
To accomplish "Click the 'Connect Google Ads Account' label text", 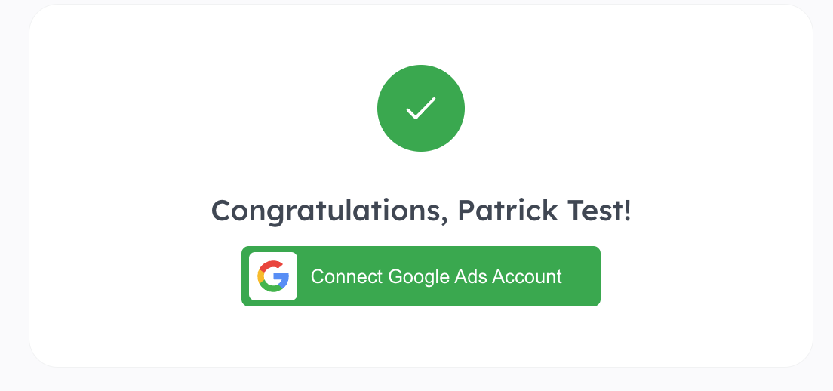I will pyautogui.click(x=436, y=276).
